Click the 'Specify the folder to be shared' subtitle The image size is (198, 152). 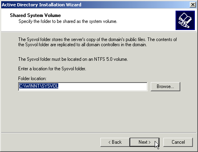coord(68,21)
